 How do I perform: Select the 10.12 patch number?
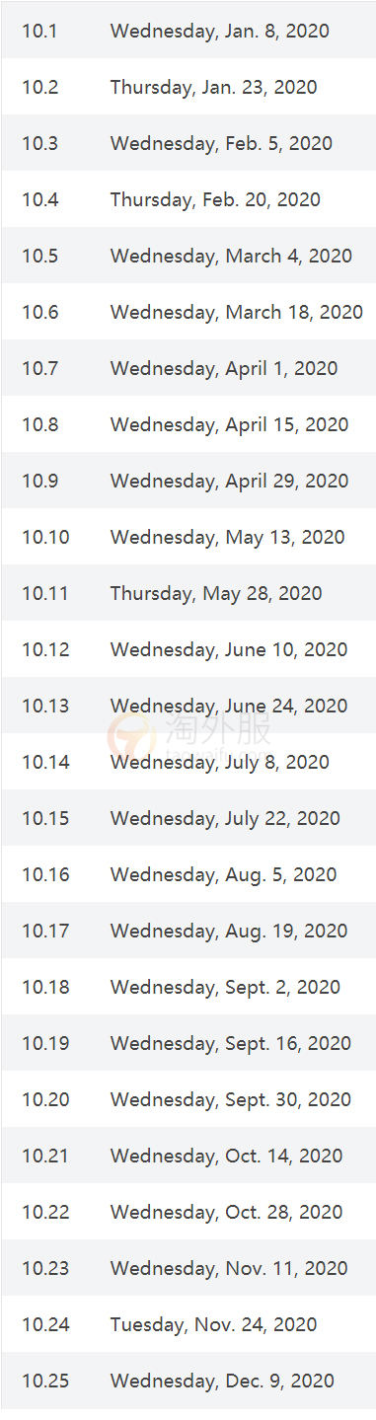45,649
